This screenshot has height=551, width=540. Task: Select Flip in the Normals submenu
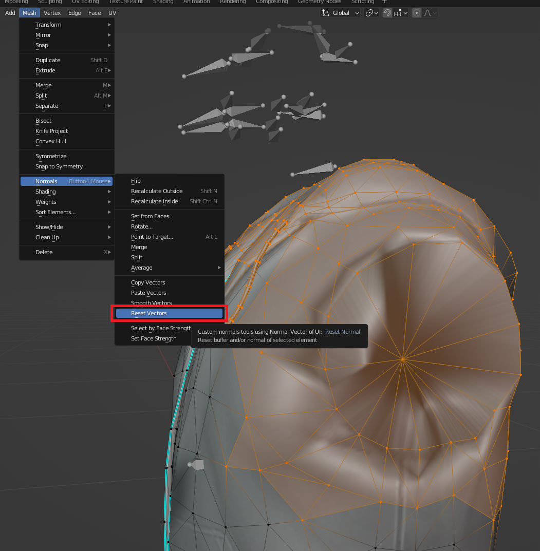pyautogui.click(x=136, y=181)
